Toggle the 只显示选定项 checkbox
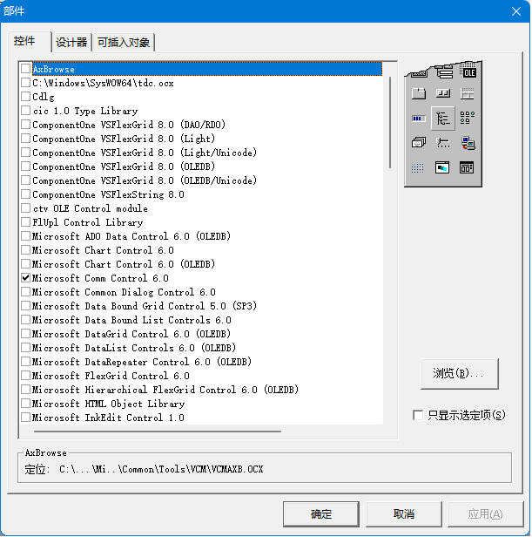The image size is (532, 537). [x=418, y=415]
